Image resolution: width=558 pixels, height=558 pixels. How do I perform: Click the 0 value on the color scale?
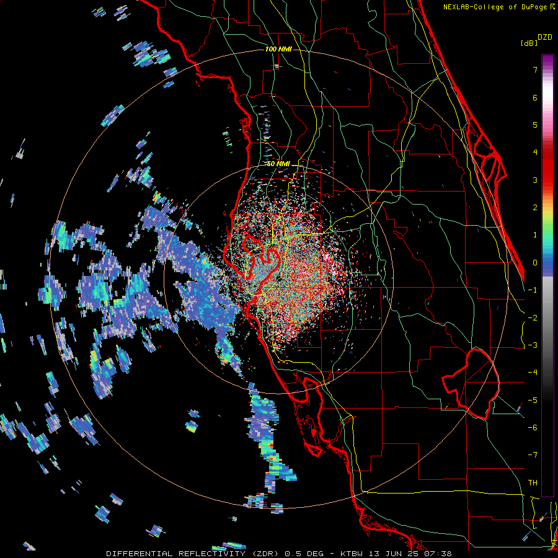click(535, 263)
